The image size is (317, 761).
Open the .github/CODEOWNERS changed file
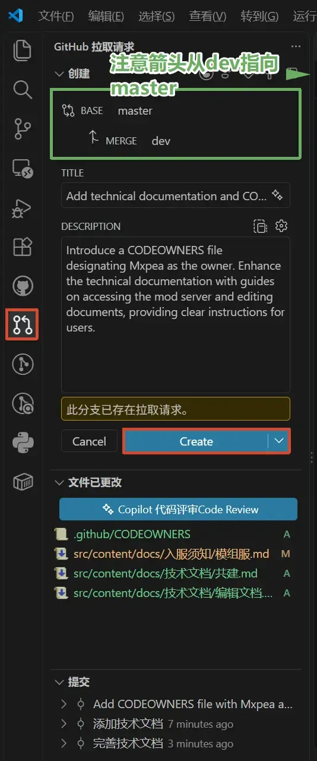[x=132, y=534]
